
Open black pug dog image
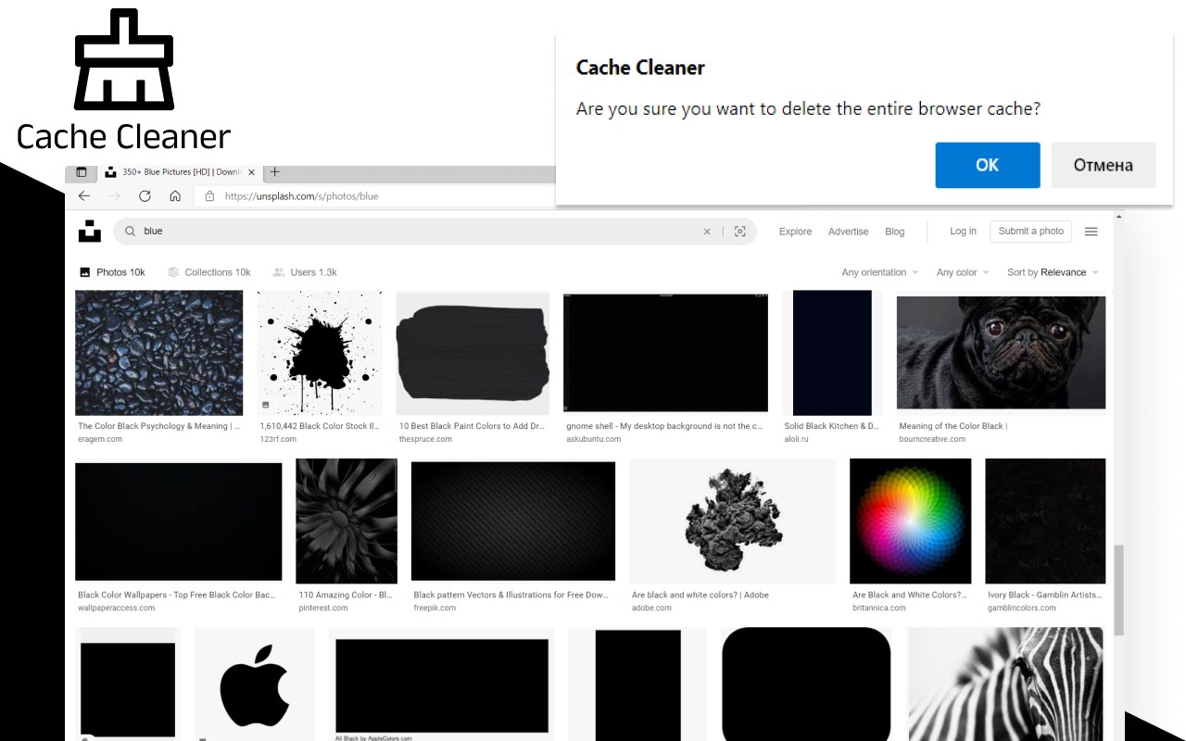click(1001, 353)
